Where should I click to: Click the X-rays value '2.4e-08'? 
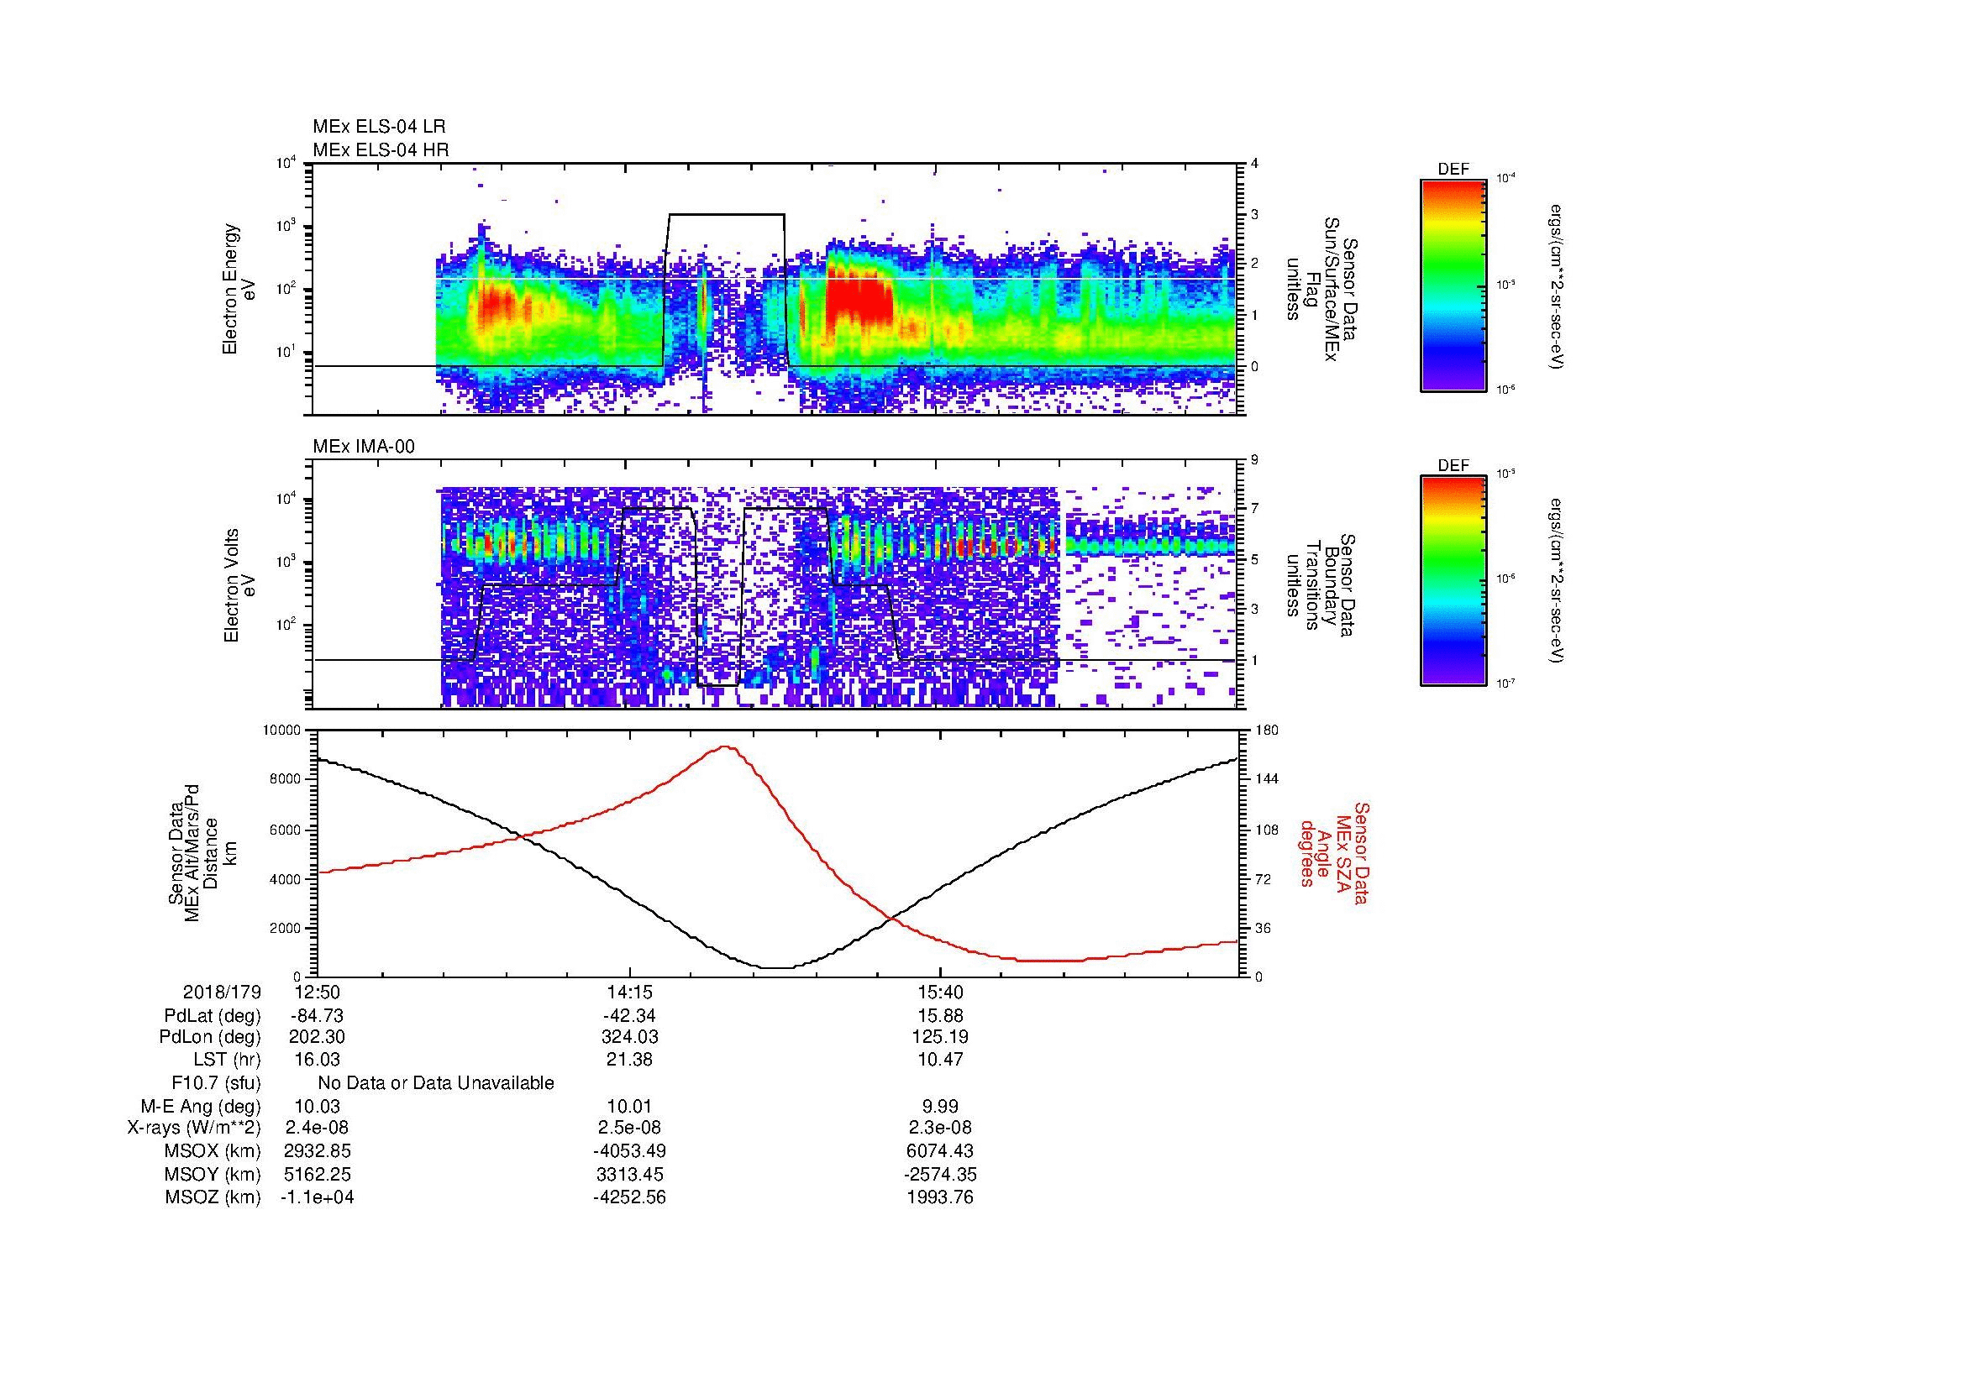coord(318,1128)
